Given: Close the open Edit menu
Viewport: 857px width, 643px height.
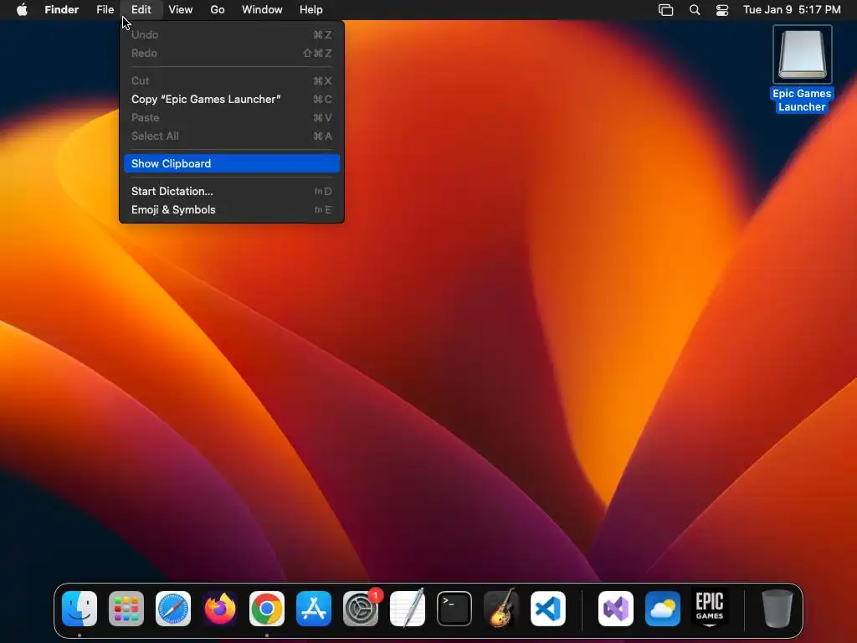Looking at the screenshot, I should 141,10.
